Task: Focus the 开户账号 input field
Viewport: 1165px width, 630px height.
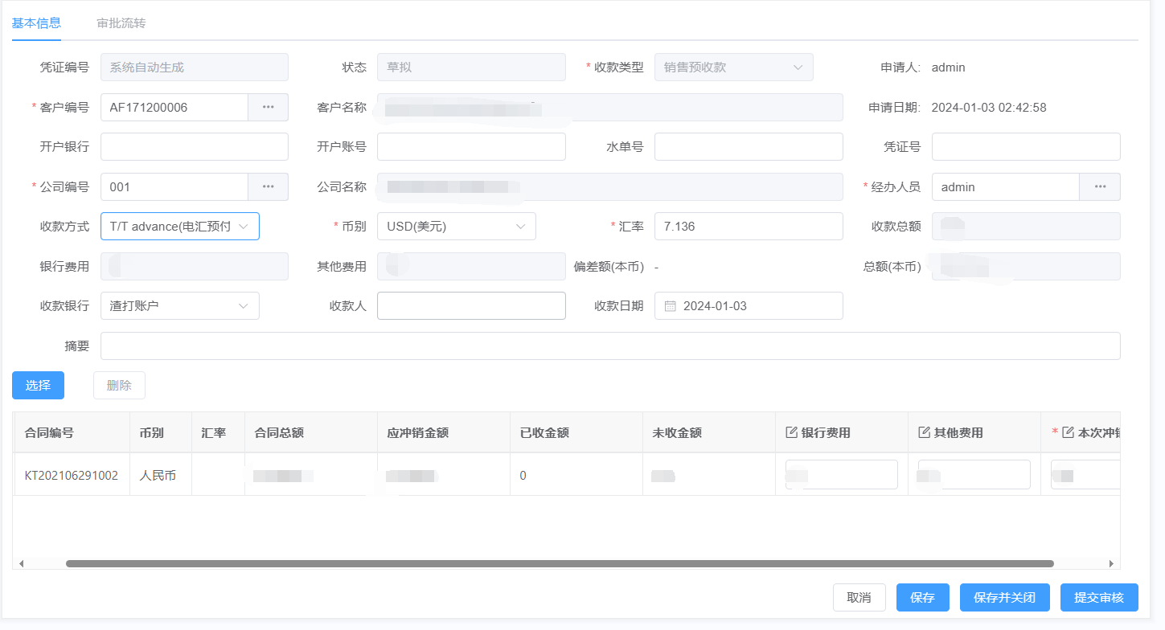Action: click(471, 147)
